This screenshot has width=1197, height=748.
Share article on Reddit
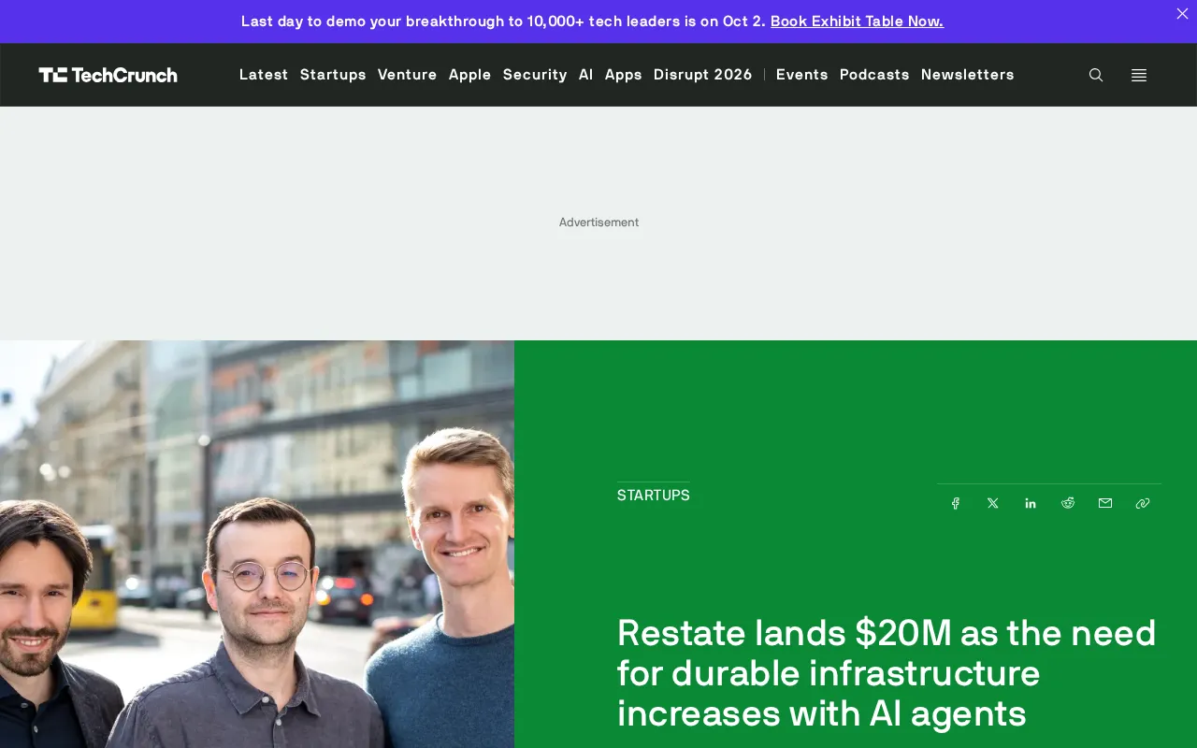click(1068, 503)
